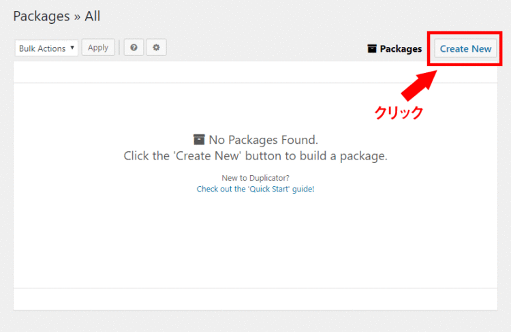
Task: Click the Bulk Actions dropdown arrow
Action: pos(72,48)
